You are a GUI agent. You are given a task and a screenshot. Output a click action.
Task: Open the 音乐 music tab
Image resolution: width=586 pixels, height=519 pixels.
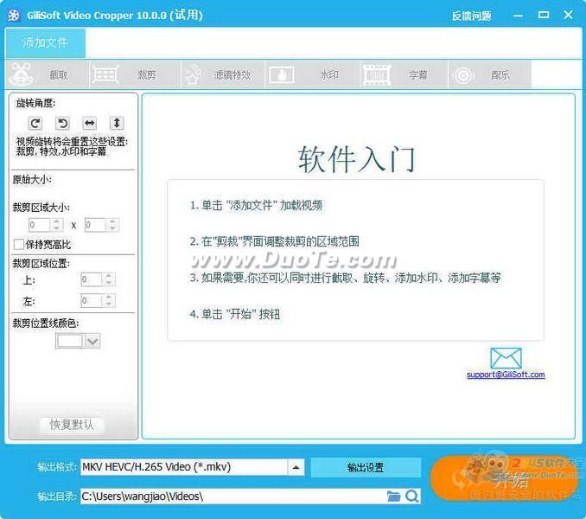pos(489,74)
